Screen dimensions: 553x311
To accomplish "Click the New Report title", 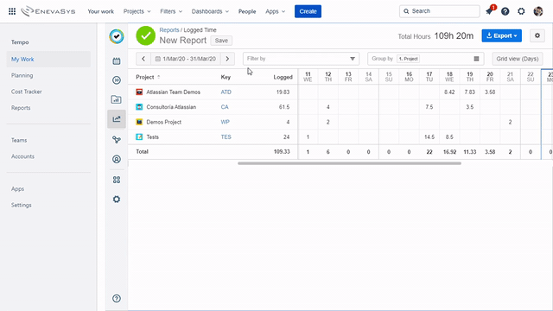I will click(182, 41).
